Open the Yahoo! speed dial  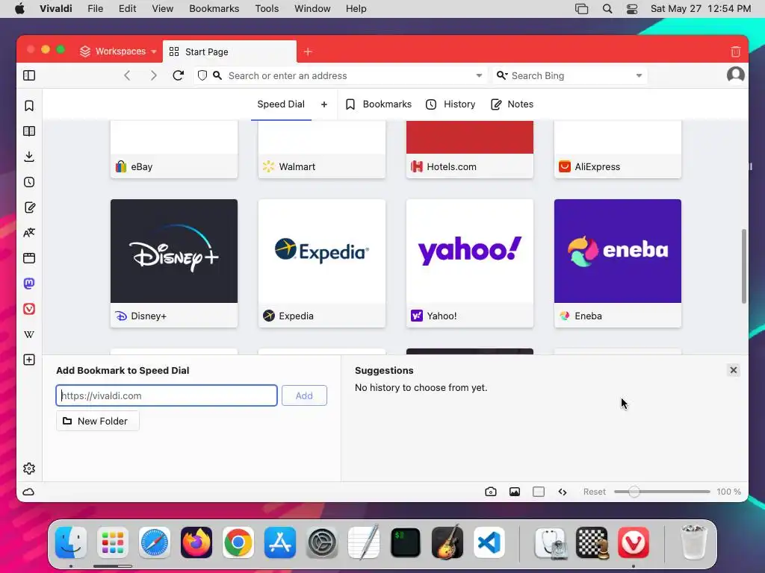click(x=470, y=263)
